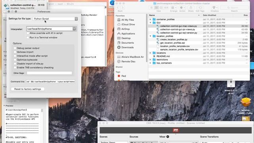Toggle Run in a Terminal window checkbox
The width and height of the screenshot is (254, 143).
coord(28,37)
